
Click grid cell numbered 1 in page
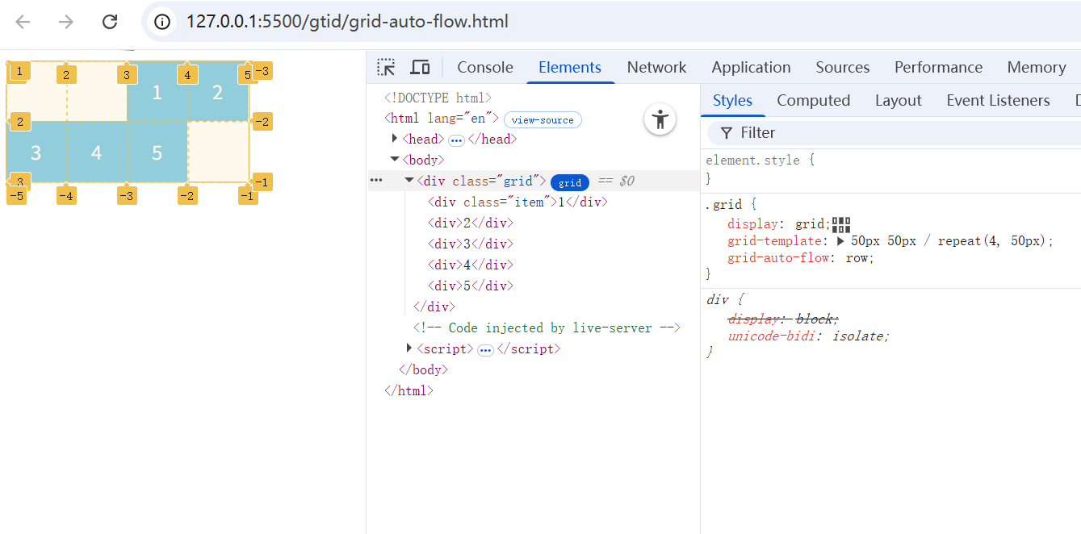tap(157, 92)
